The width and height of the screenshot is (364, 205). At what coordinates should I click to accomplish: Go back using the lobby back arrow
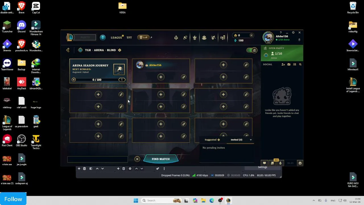68,50
